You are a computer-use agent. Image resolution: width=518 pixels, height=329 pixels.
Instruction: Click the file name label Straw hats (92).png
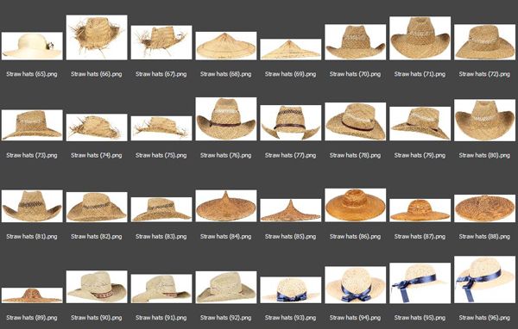[x=226, y=318]
